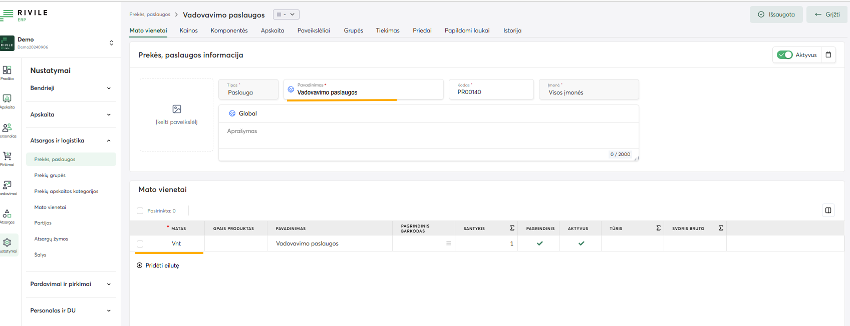Click the Aprašymas description field
Image resolution: width=850 pixels, height=326 pixels.
pos(428,135)
